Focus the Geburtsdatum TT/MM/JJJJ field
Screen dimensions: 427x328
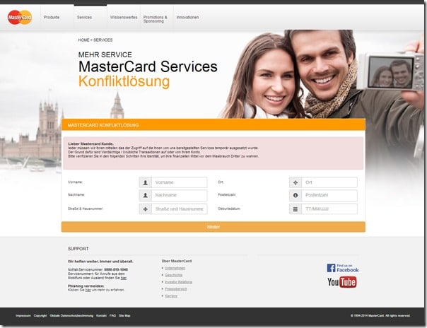click(329, 209)
